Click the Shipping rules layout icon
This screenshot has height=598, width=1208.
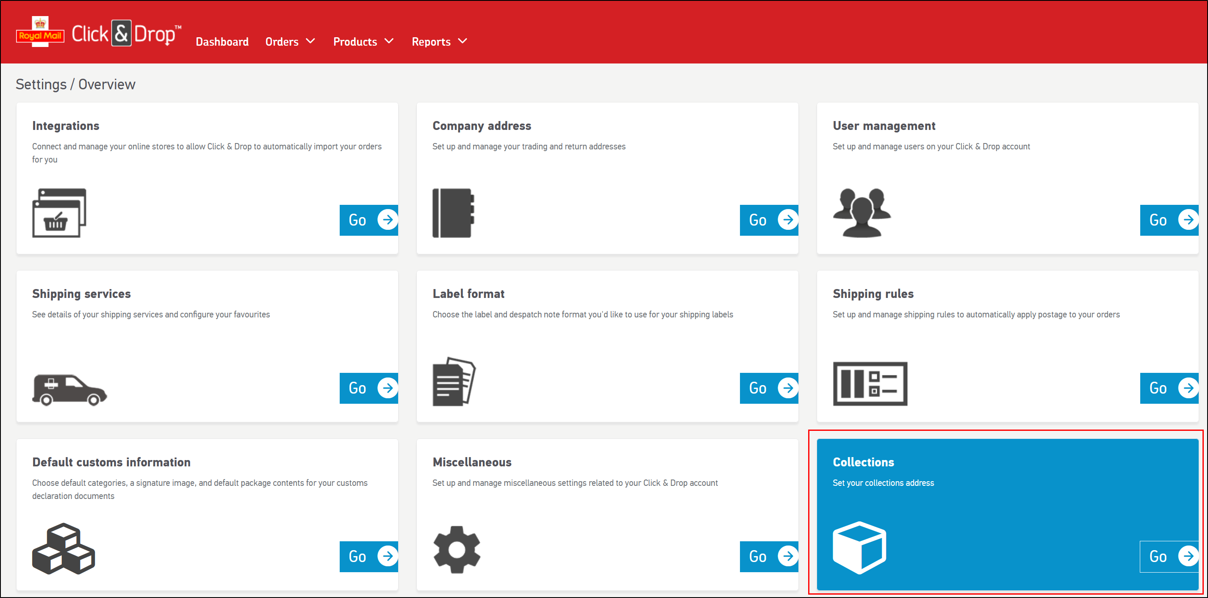tap(870, 383)
